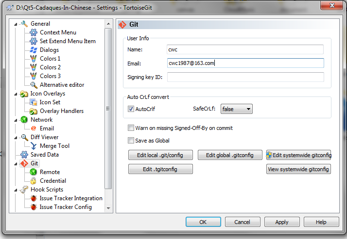The width and height of the screenshot is (347, 239).
Task: Click the Colors 2 palette icon
Action: coord(34,67)
